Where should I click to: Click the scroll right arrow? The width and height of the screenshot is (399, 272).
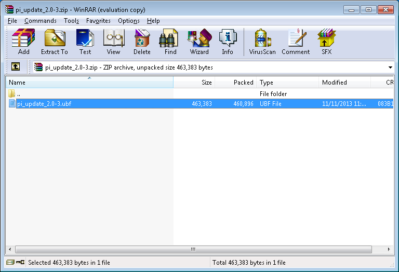(x=389, y=249)
